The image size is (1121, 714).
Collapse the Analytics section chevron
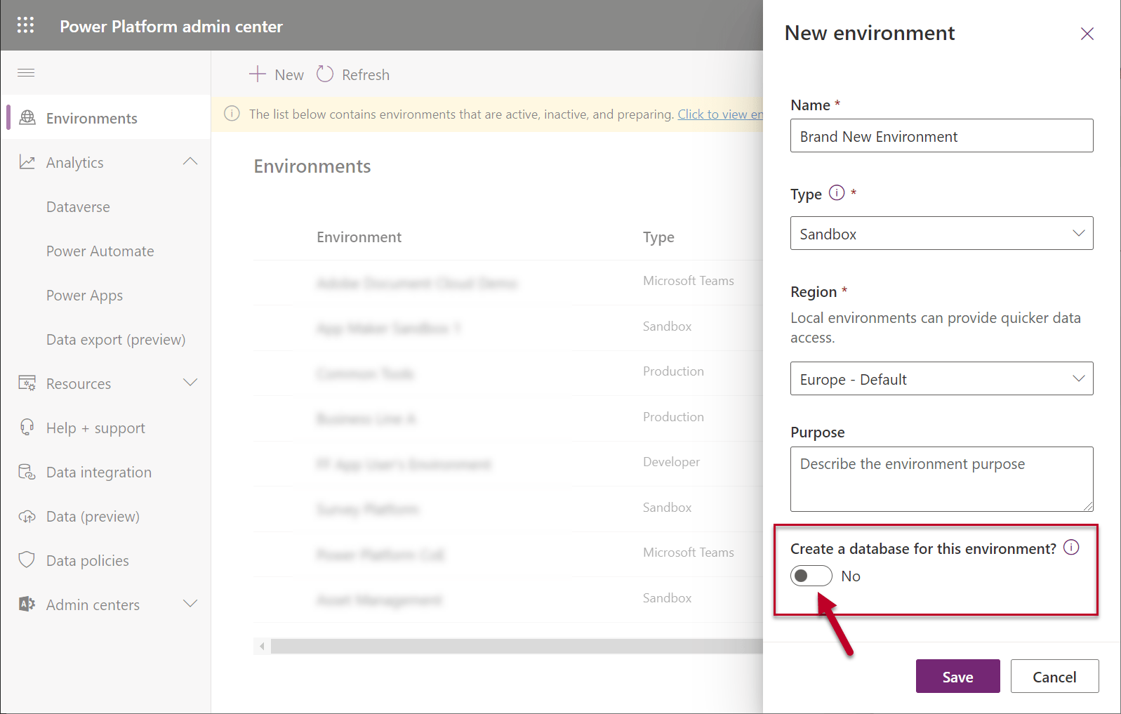(190, 161)
